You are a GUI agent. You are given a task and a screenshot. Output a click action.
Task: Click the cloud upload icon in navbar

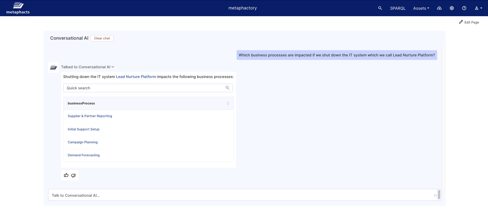click(439, 8)
